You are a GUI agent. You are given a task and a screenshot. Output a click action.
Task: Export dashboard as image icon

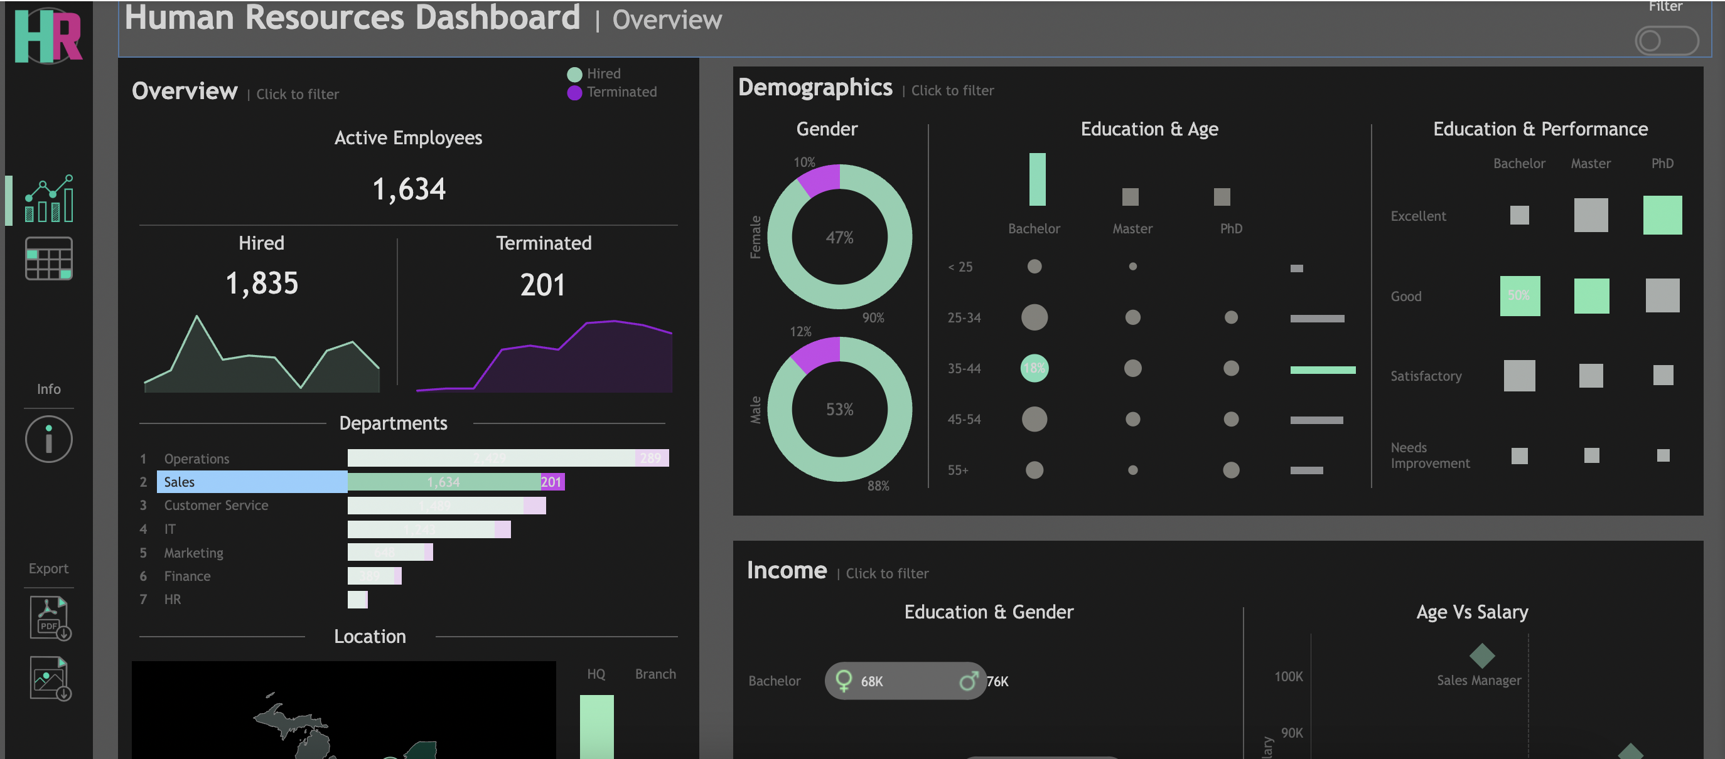coord(50,679)
